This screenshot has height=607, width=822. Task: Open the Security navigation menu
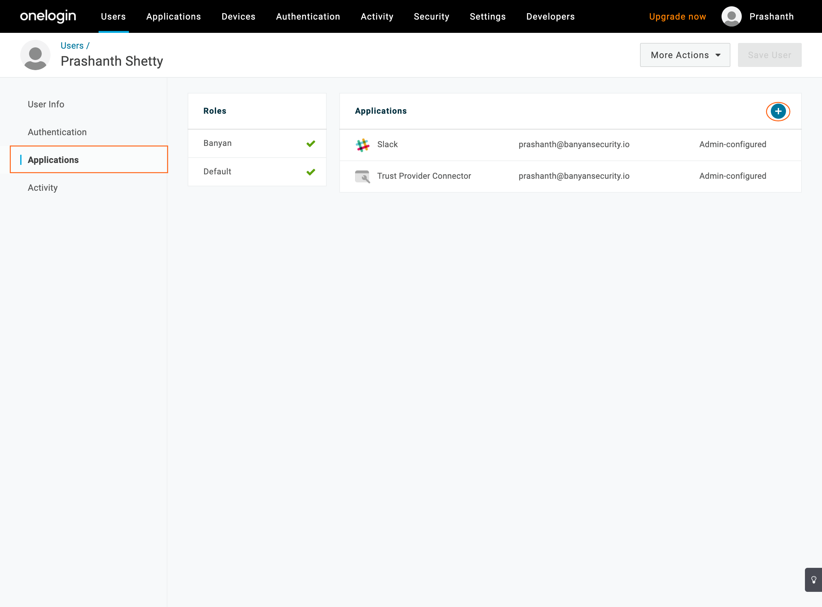[x=432, y=16]
